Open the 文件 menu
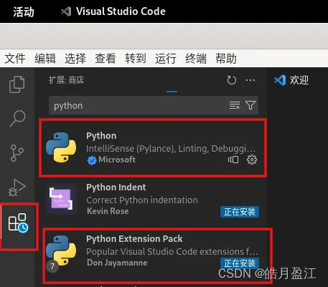The width and height of the screenshot is (328, 287). 15,59
